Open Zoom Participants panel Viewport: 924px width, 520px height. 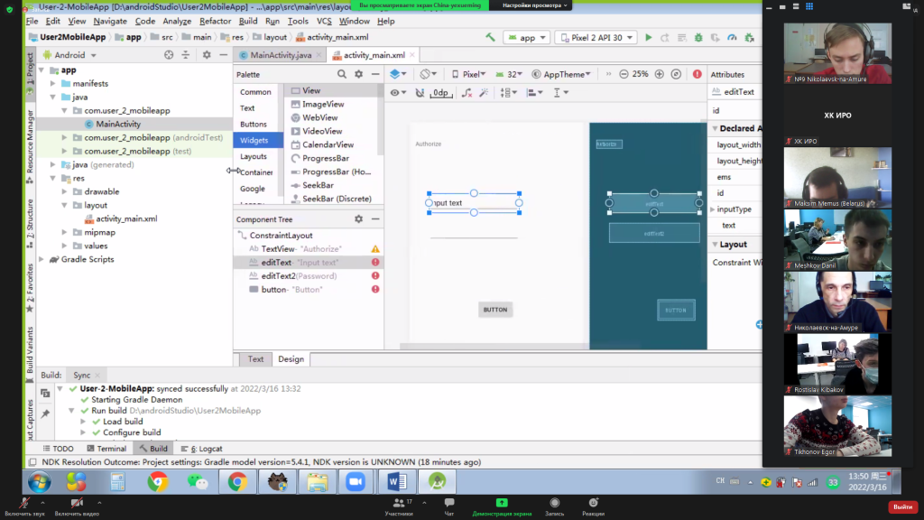pos(400,506)
